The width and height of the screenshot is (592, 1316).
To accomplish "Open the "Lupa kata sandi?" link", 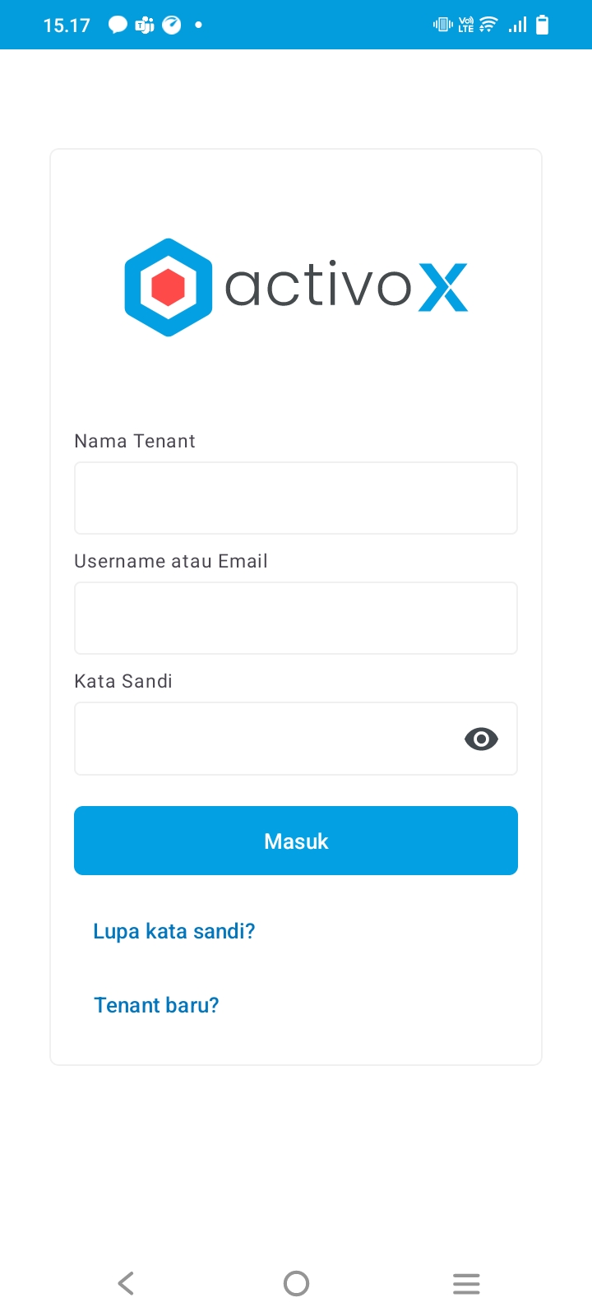I will (174, 931).
